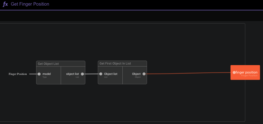Select the Get Object List node header
263x124 pixels.
click(60, 64)
